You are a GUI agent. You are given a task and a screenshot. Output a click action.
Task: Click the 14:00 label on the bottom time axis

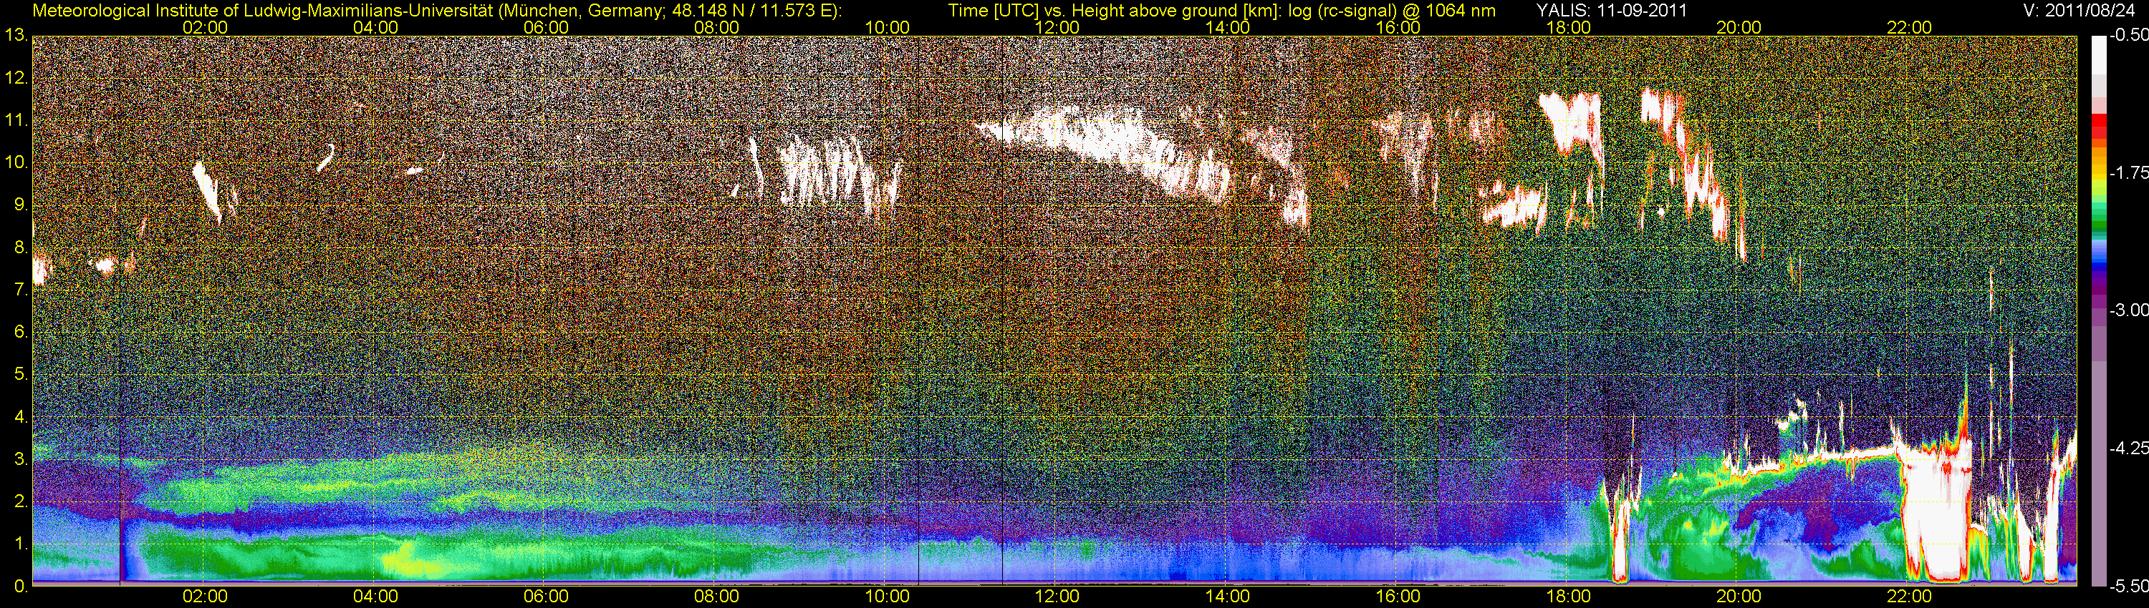(1228, 597)
